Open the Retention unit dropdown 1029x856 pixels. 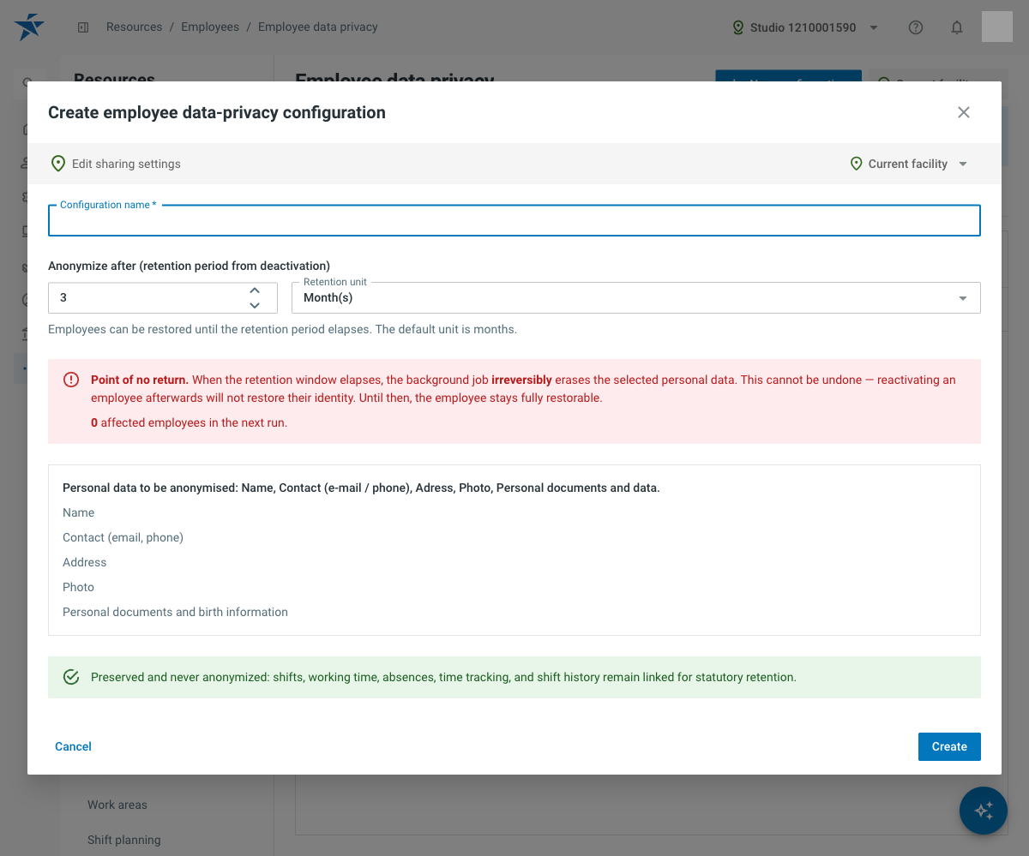click(636, 298)
